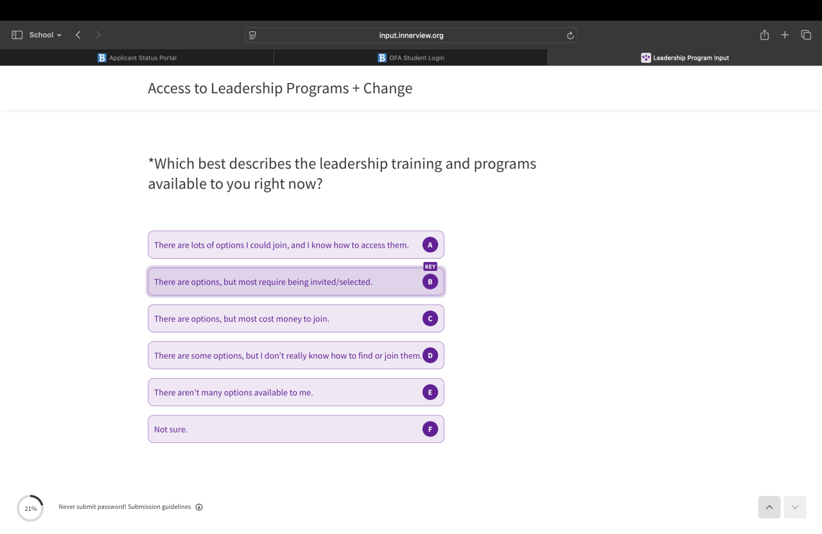822x534 pixels.
Task: Switch to OFA Student Login tab
Action: (x=411, y=58)
